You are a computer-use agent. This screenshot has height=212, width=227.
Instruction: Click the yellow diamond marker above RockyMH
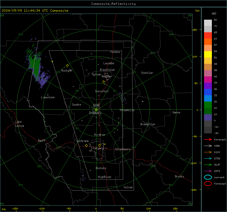(x=67, y=66)
